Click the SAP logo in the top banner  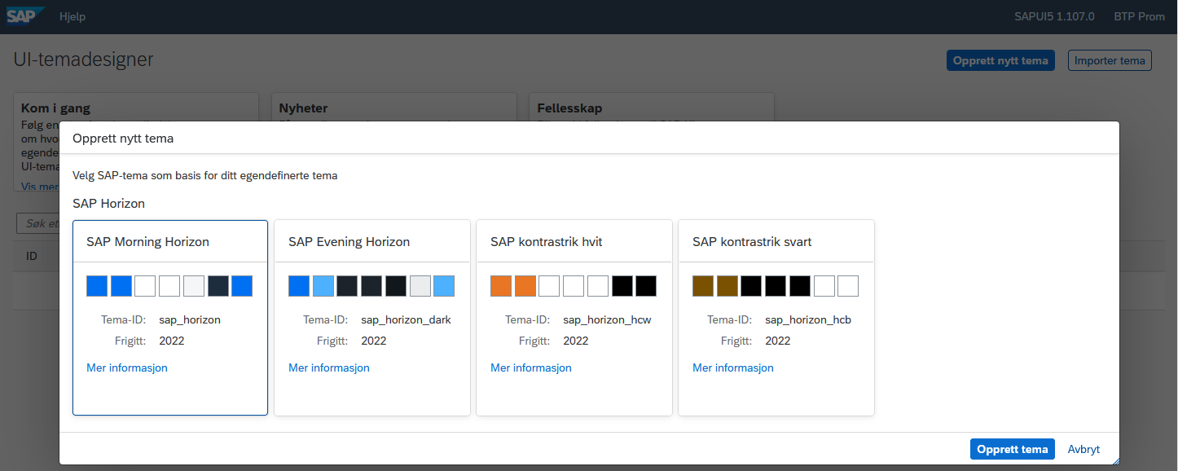(23, 14)
